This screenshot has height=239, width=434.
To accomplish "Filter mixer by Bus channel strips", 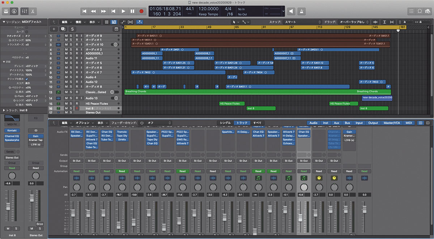I will pyautogui.click(x=347, y=123).
